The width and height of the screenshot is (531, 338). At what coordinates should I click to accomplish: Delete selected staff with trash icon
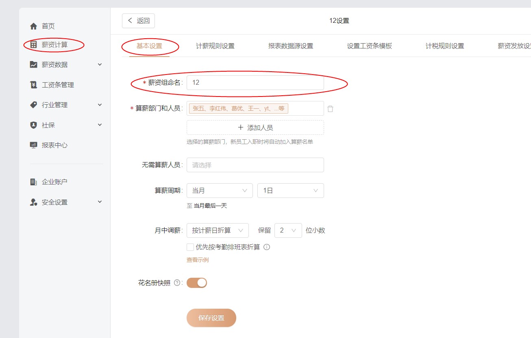330,109
